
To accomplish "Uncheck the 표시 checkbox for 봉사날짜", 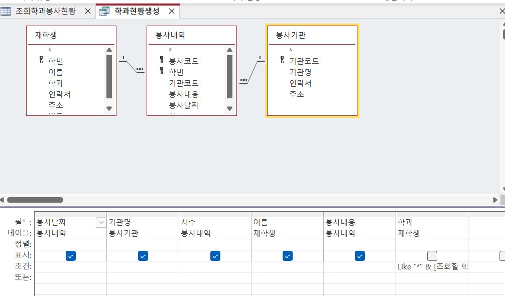I will (x=71, y=256).
